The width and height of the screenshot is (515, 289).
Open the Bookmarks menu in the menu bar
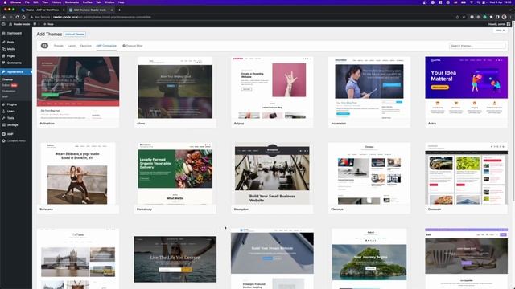[72, 2]
